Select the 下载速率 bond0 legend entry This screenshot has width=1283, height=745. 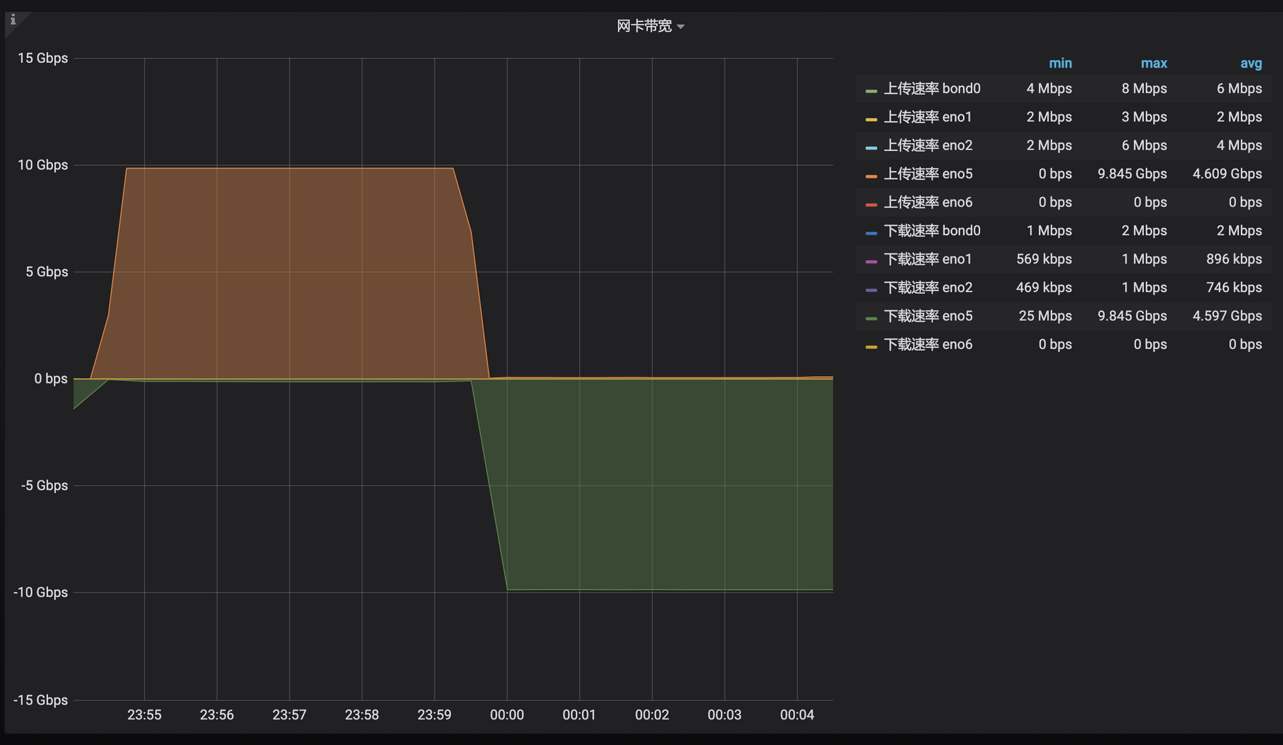point(932,231)
